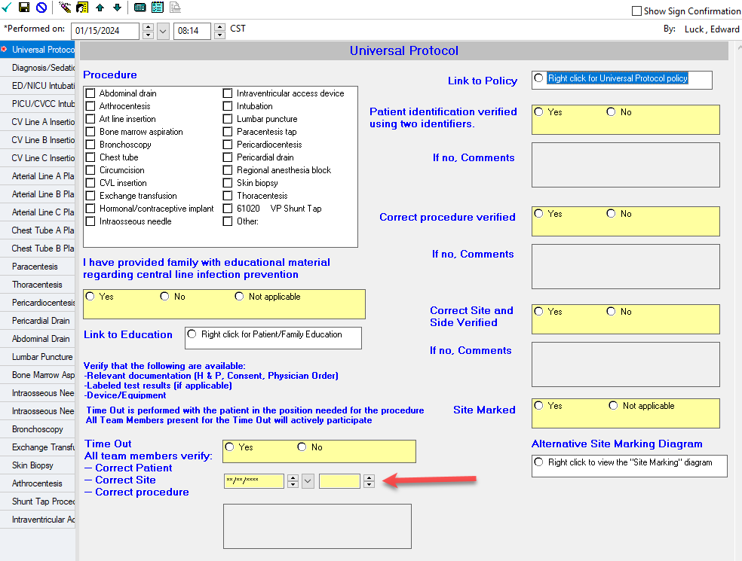The width and height of the screenshot is (742, 561).
Task: Select the Charting wand icon
Action: pos(63,8)
